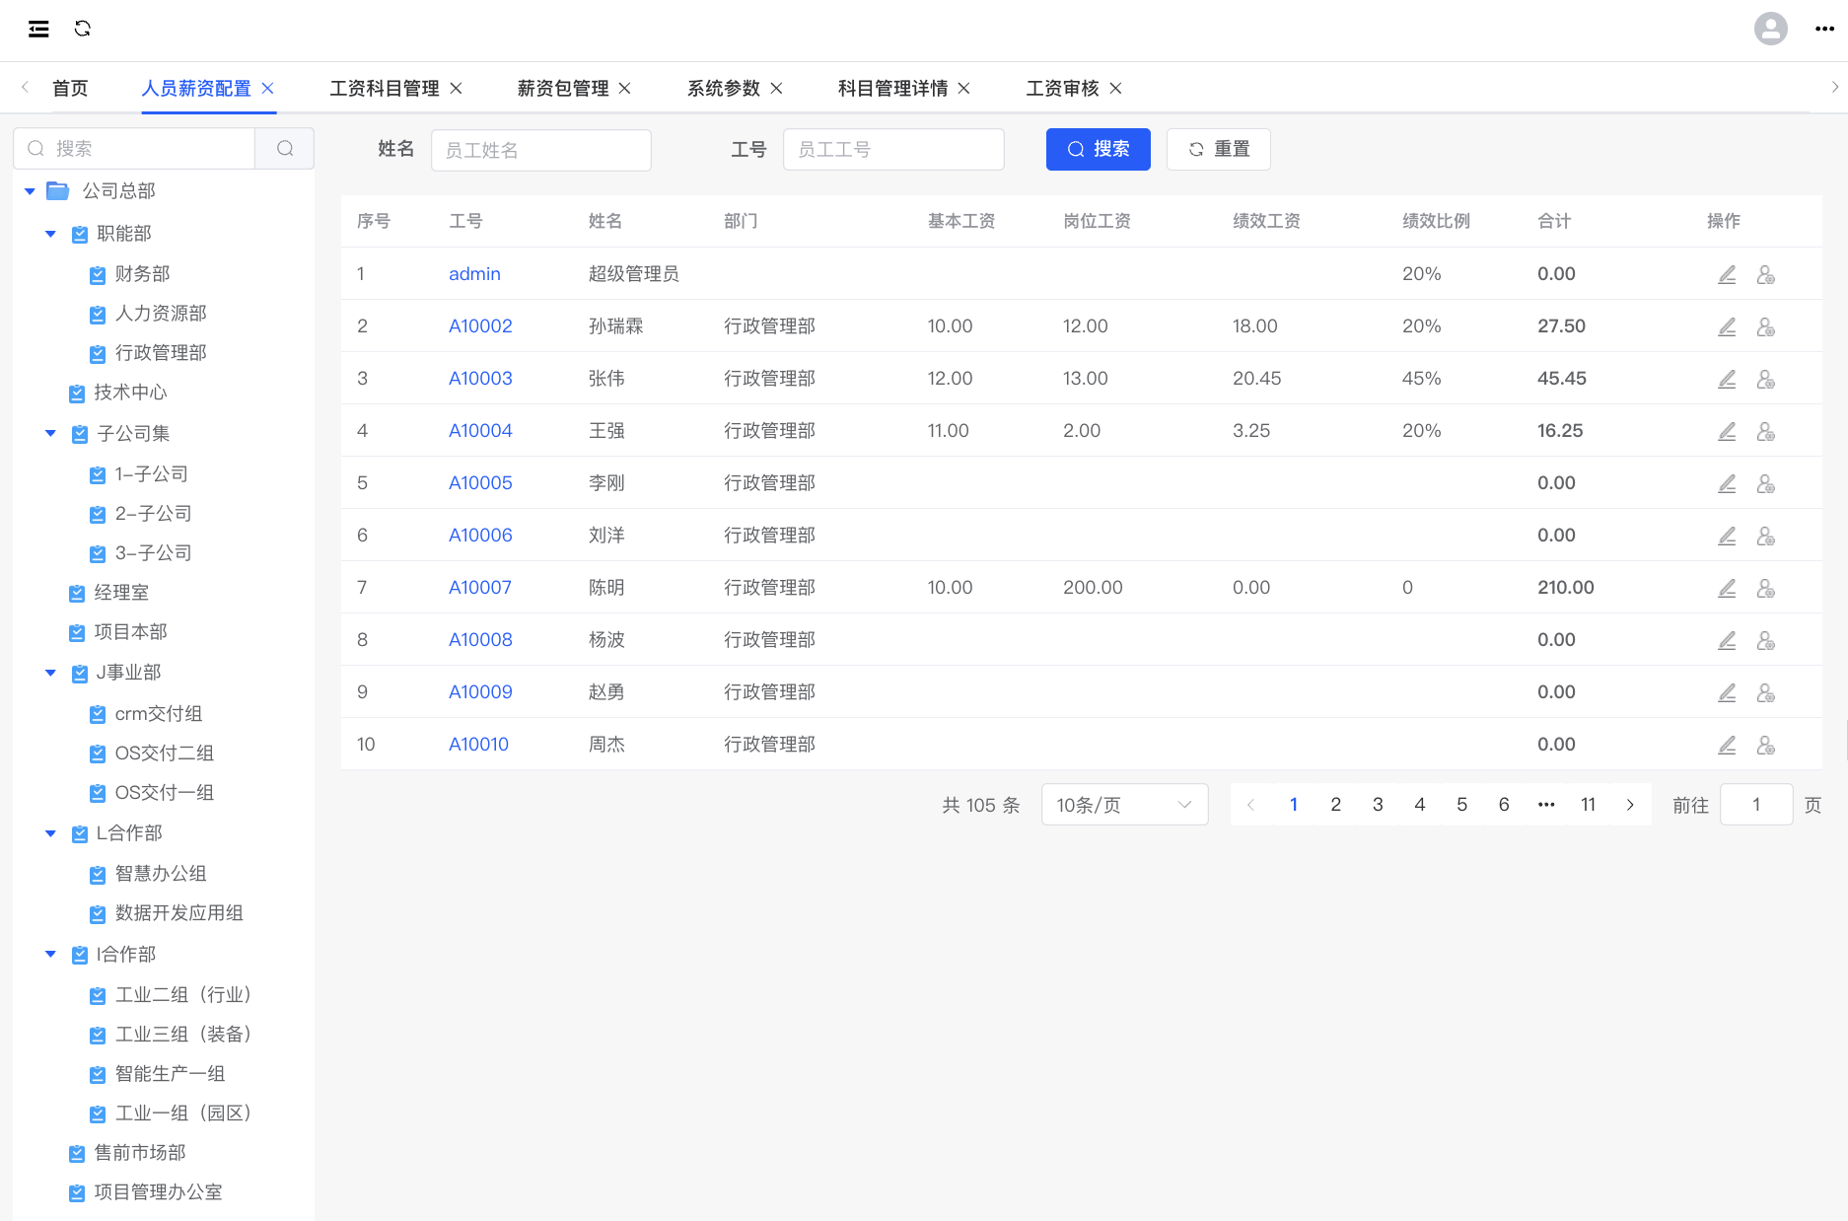Edit salary for 孙瑞霖 row
This screenshot has width=1848, height=1221.
(1727, 326)
